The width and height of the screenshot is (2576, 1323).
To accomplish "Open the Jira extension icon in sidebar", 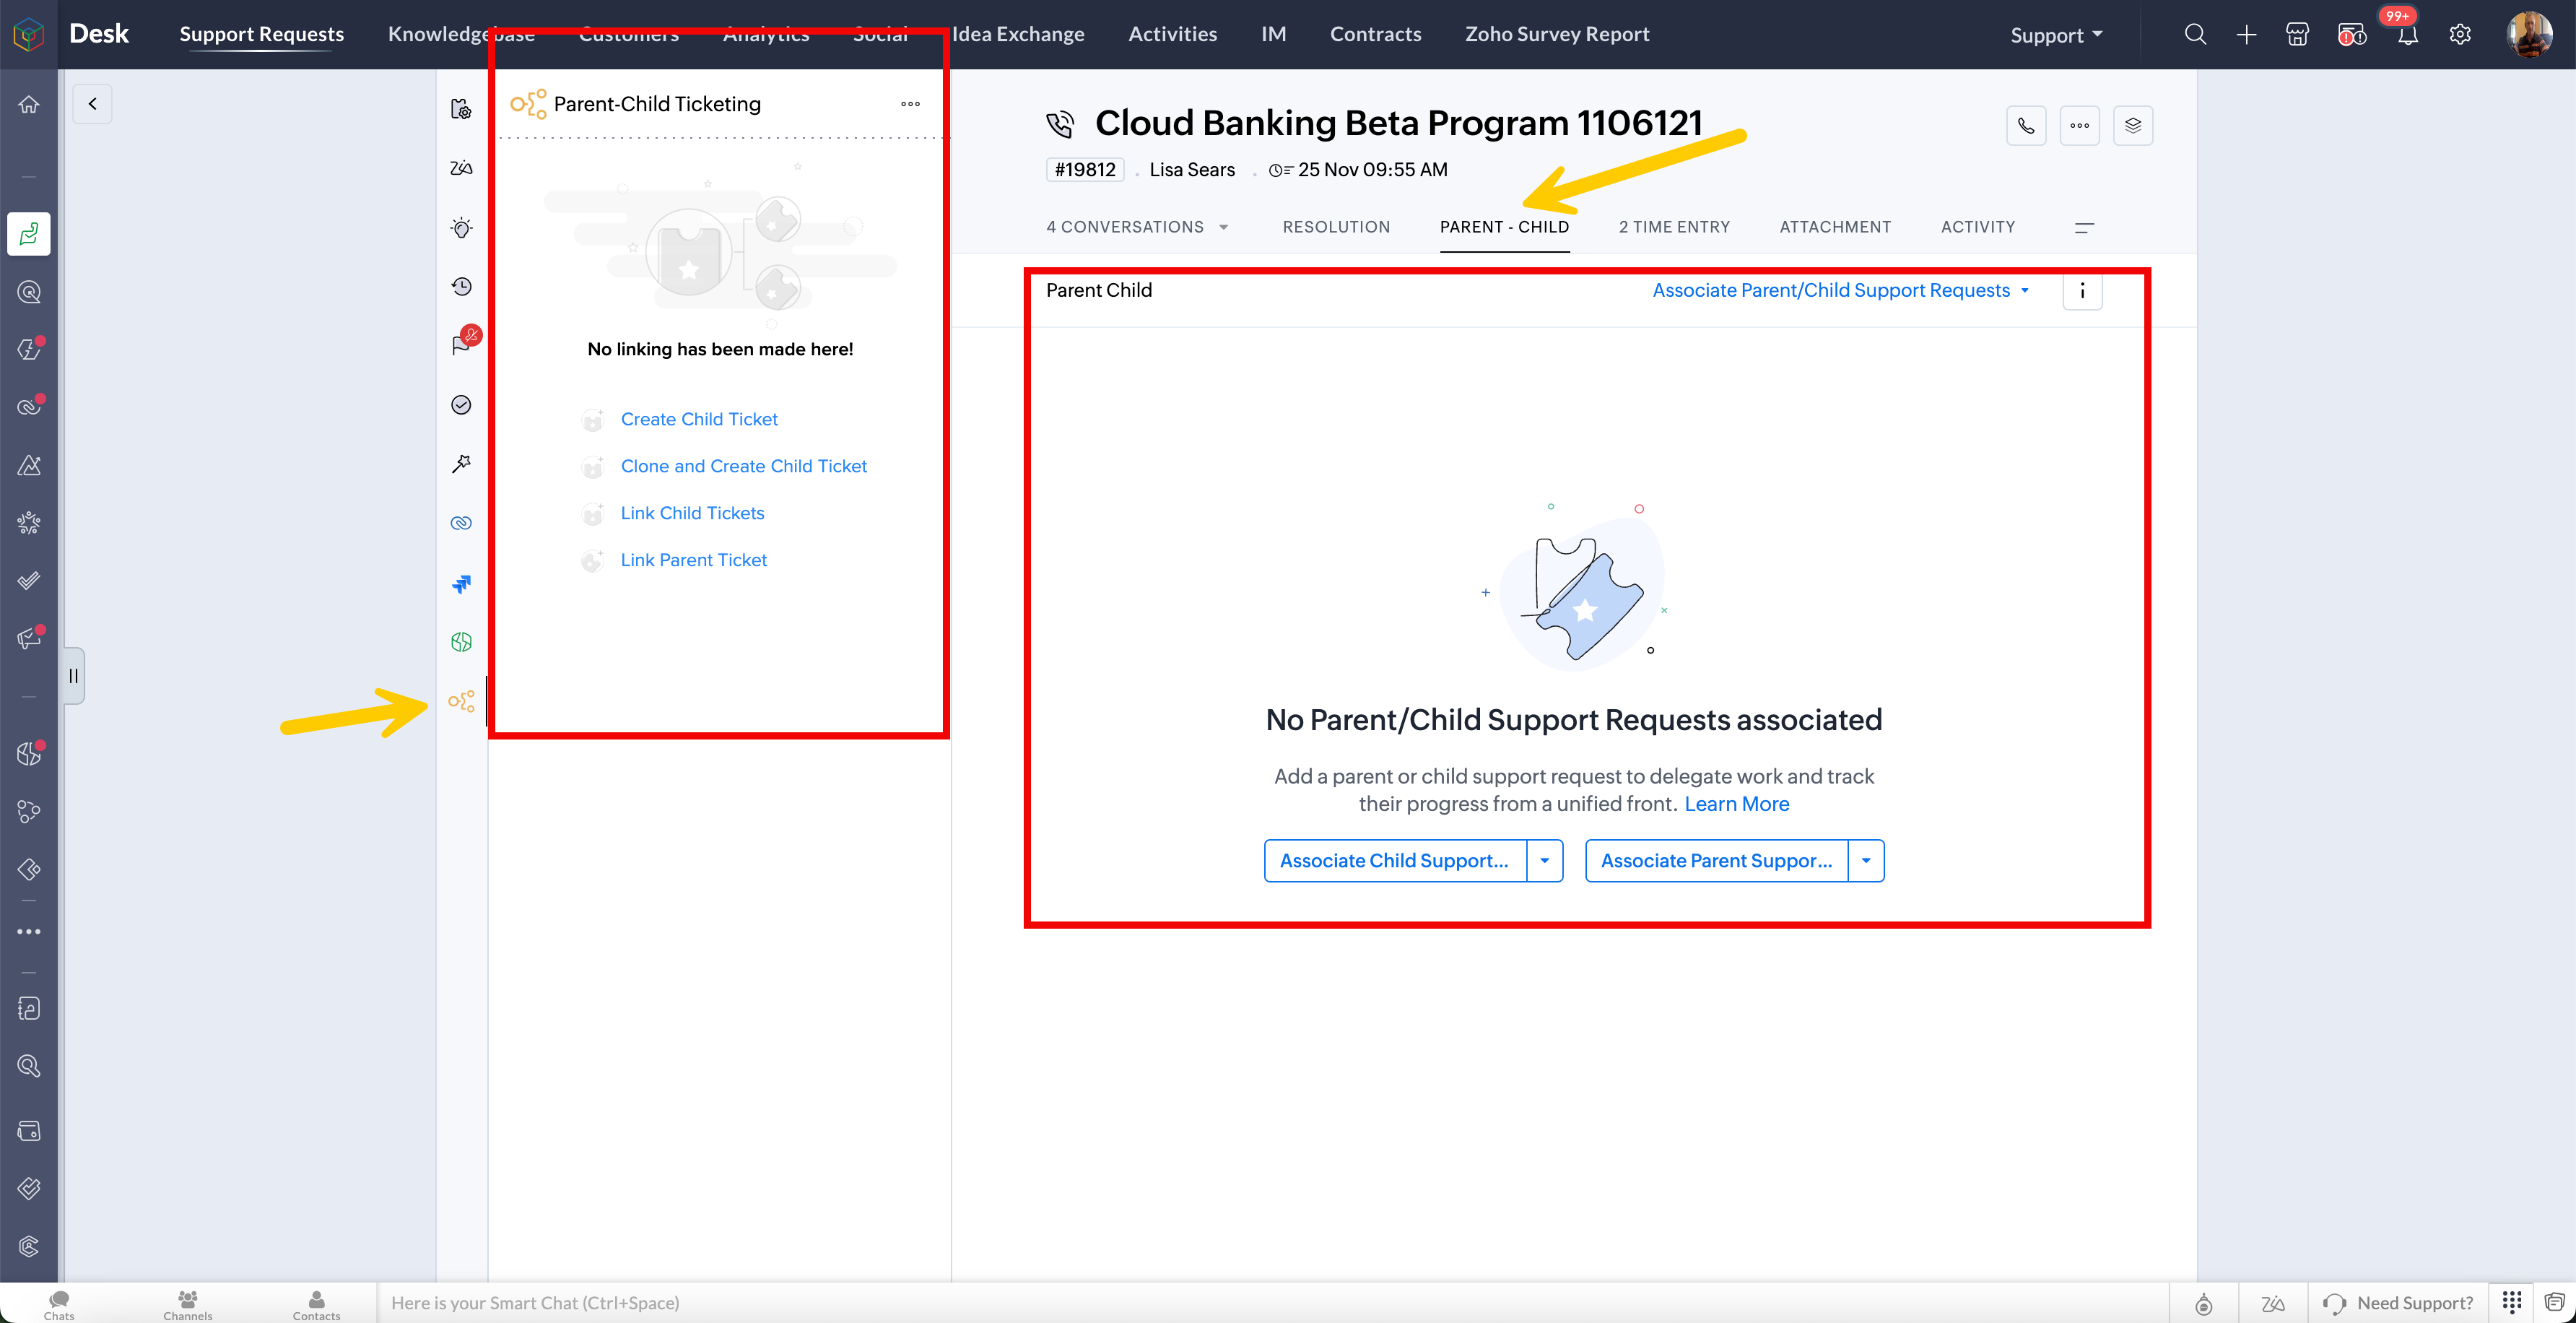I will pos(461,583).
